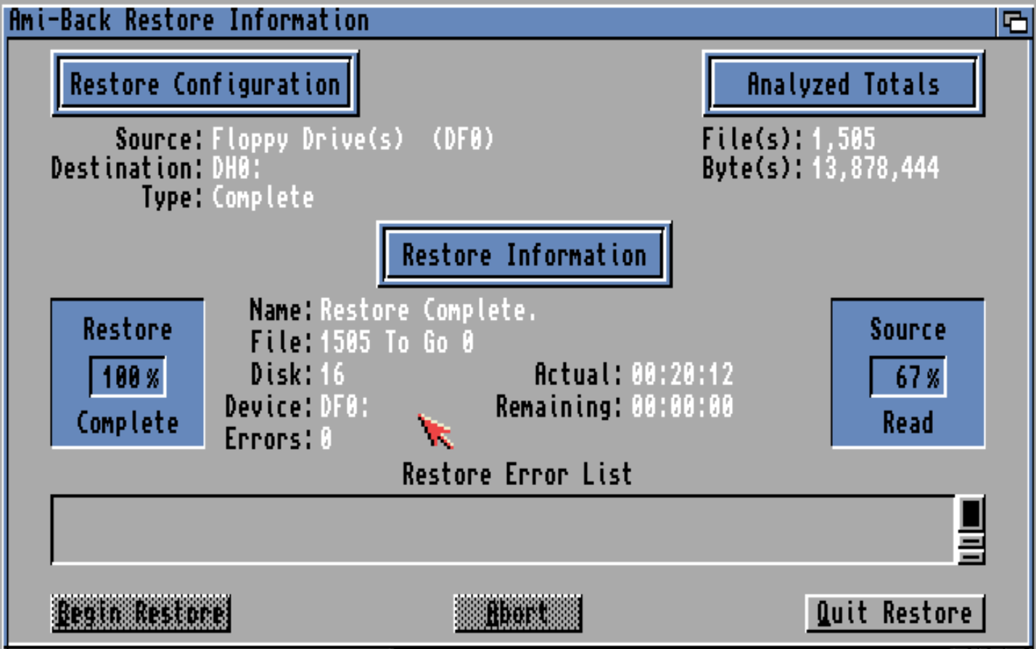Click the destination value 'DH0:'

coord(237,168)
